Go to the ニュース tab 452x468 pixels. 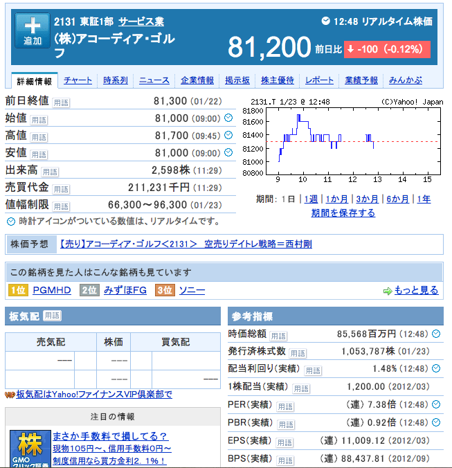click(x=154, y=80)
